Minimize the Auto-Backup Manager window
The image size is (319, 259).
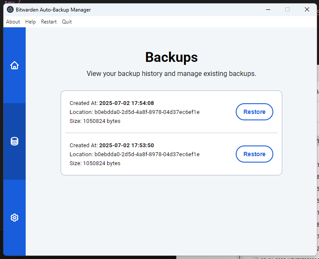click(x=268, y=9)
